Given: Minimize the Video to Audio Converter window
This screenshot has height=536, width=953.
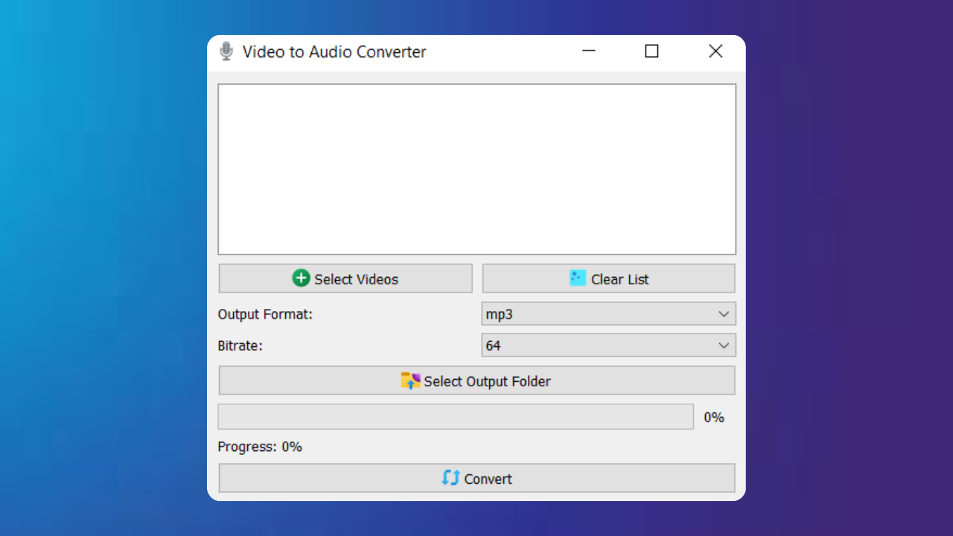Looking at the screenshot, I should tap(589, 51).
